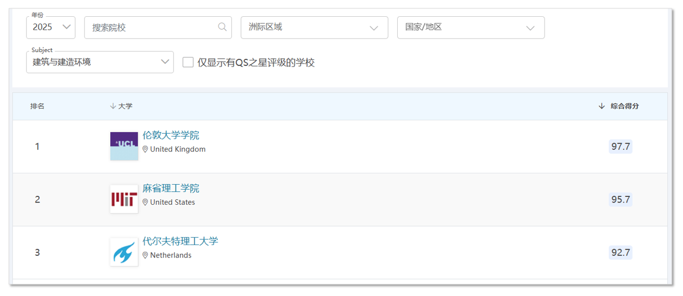The height and width of the screenshot is (296, 683).
Task: Click the 排名 column header
Action: point(38,106)
